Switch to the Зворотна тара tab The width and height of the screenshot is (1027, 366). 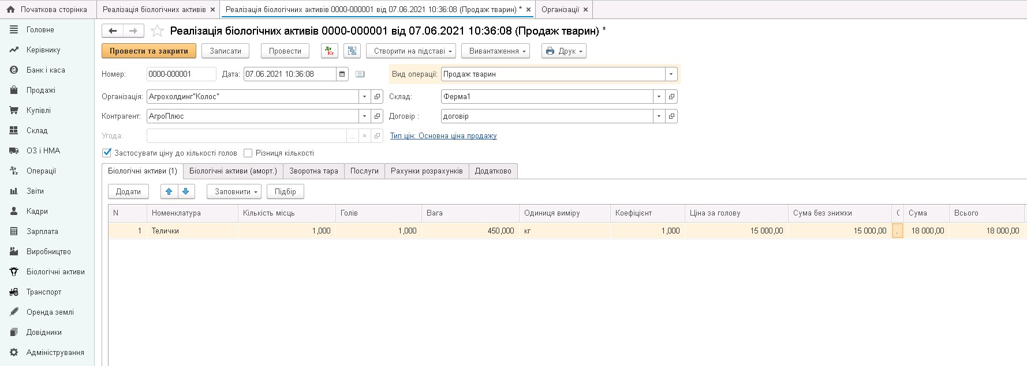coord(313,171)
